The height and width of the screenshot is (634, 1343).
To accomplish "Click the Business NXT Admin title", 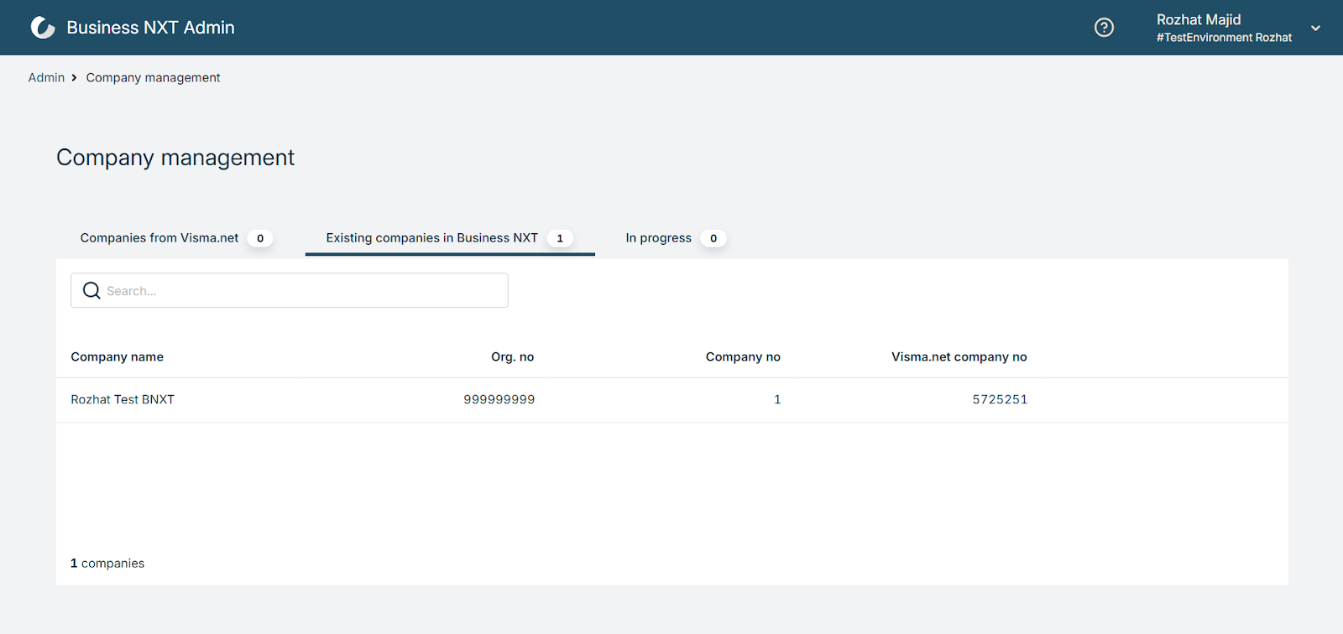I will click(x=150, y=28).
